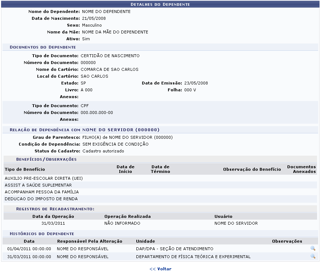The width and height of the screenshot is (321, 275).
Task: Click the CPF number 000.000.000-00
Action: coord(97,113)
